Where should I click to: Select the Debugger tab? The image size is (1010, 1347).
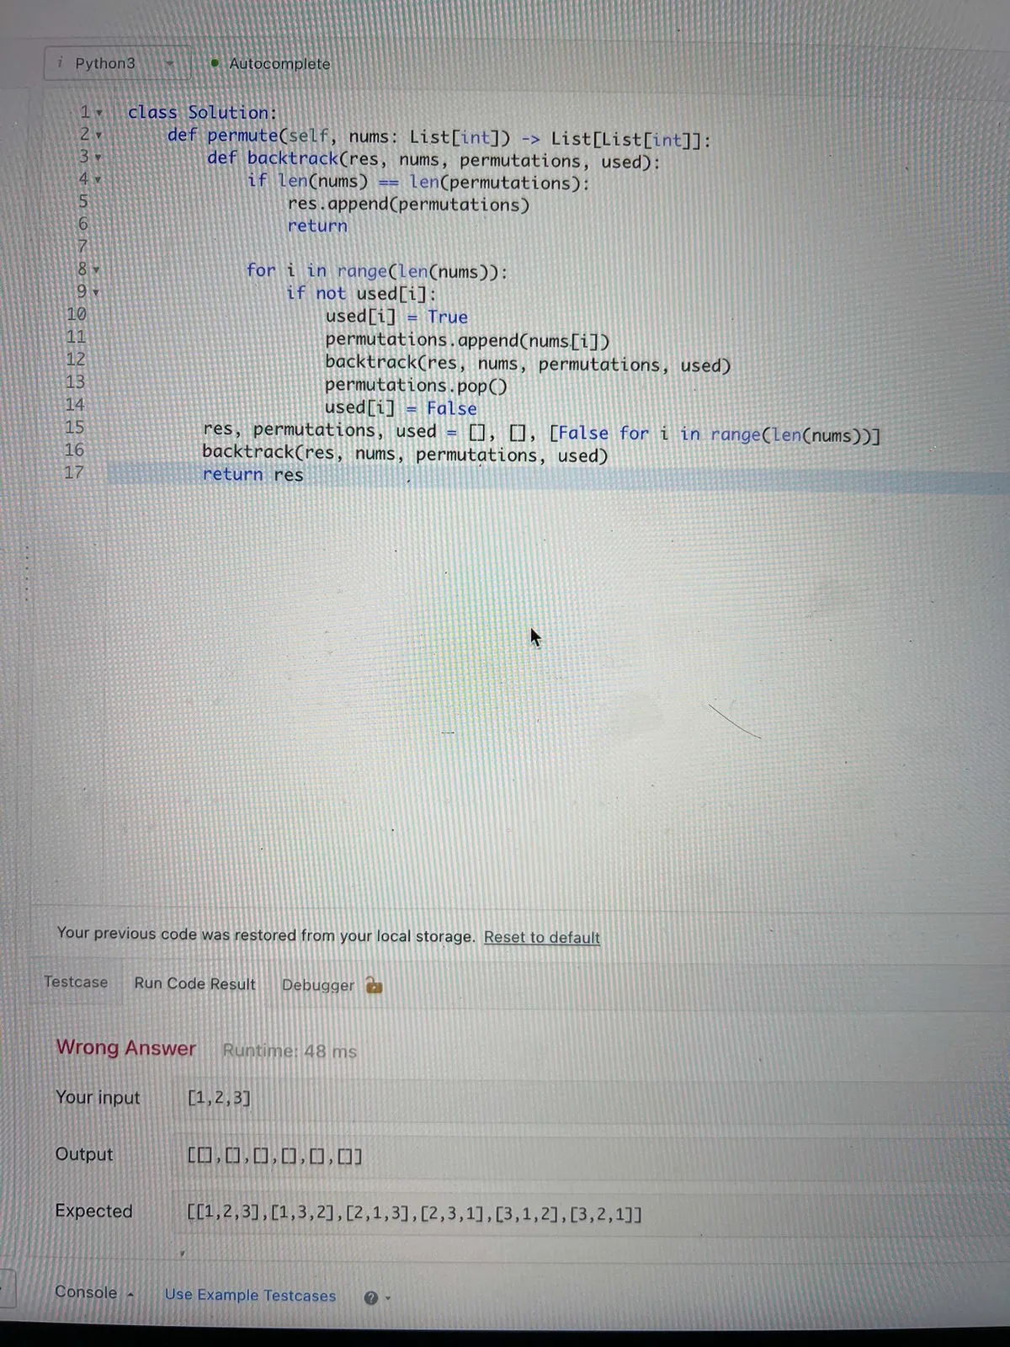[317, 985]
